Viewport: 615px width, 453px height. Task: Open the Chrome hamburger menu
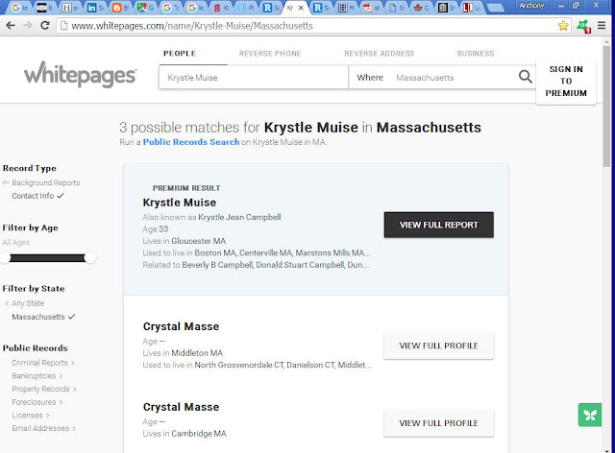pyautogui.click(x=602, y=26)
